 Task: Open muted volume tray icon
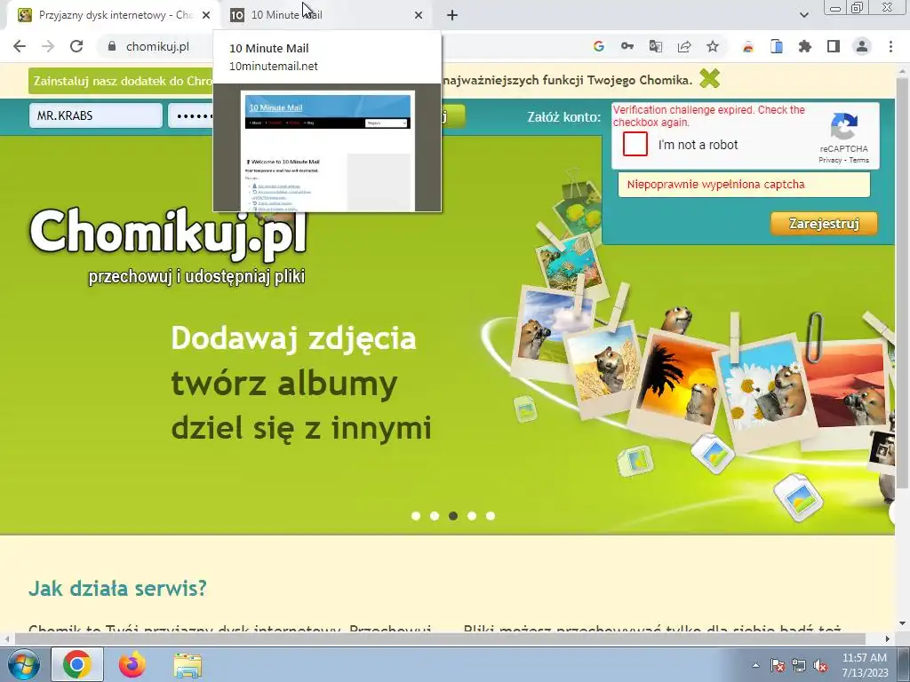tap(820, 665)
